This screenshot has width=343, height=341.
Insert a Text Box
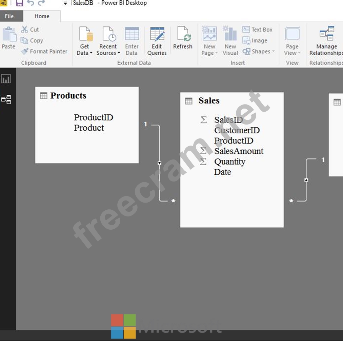coord(258,30)
